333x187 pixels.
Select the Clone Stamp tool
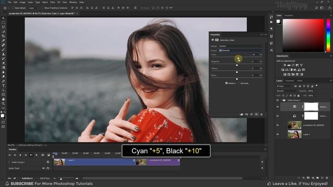pos(3,54)
